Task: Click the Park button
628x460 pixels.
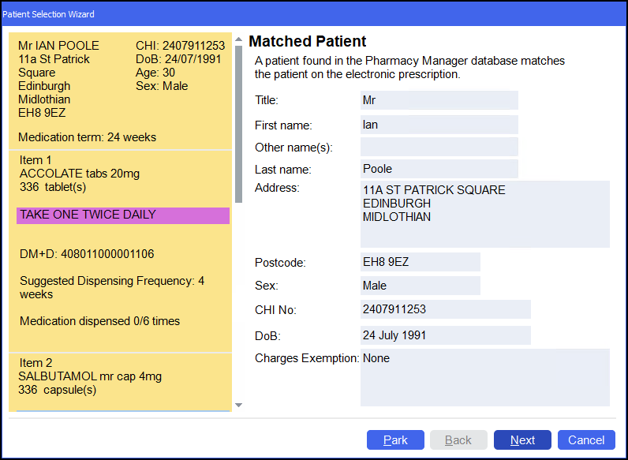Action: click(x=395, y=440)
